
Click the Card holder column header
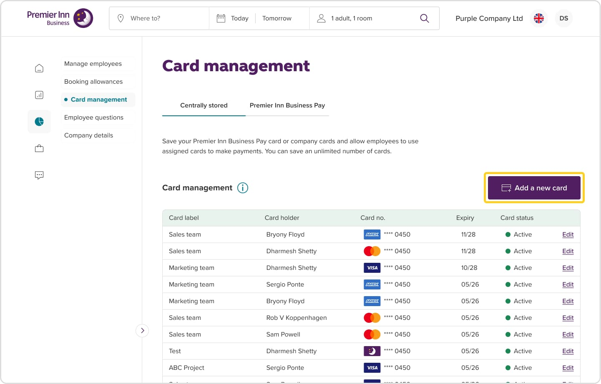point(282,218)
